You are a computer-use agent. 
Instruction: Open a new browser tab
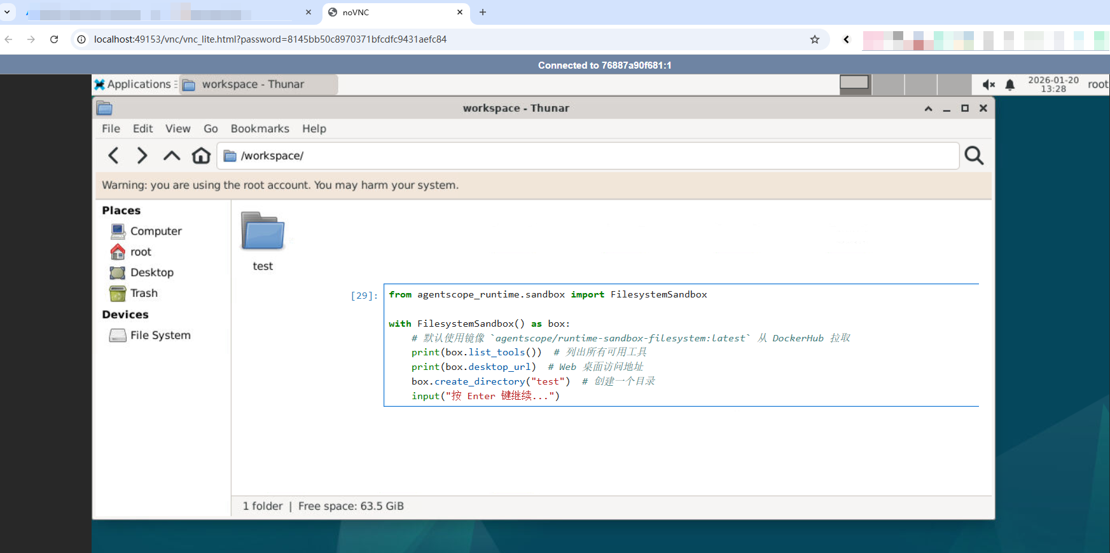(483, 12)
